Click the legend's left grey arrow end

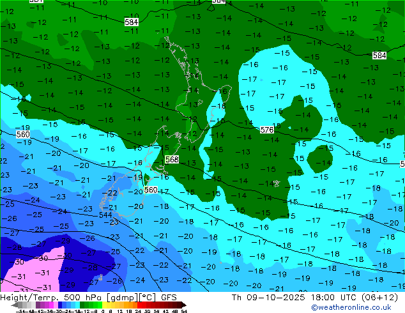pos(15,305)
